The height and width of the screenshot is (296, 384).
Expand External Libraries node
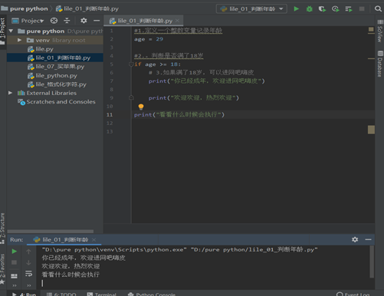pyautogui.click(x=10, y=93)
